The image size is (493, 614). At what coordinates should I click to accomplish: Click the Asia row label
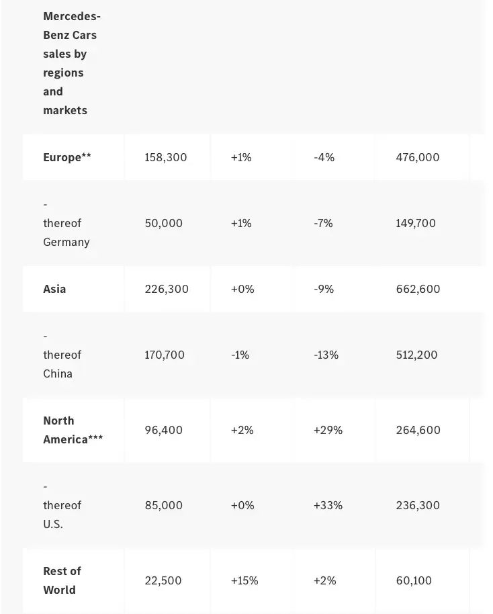click(x=54, y=289)
